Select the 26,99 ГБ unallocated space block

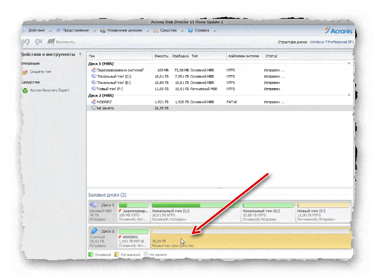(x=251, y=238)
